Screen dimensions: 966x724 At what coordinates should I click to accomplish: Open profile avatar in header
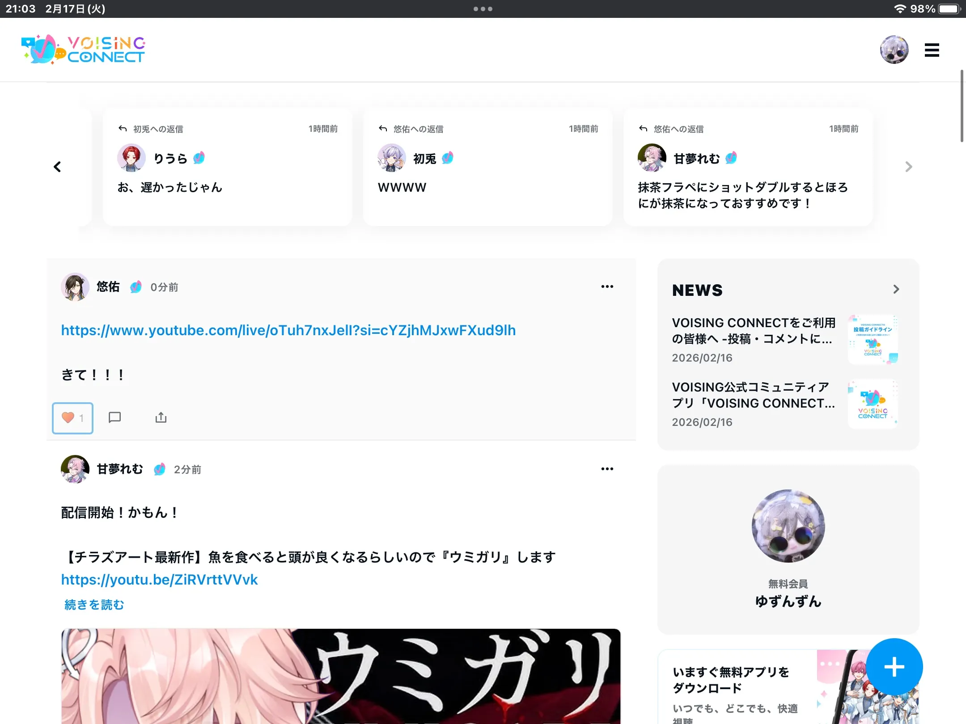click(x=894, y=50)
